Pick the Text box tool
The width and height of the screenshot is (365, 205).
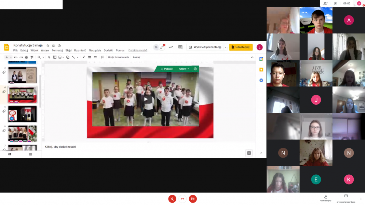(55, 57)
